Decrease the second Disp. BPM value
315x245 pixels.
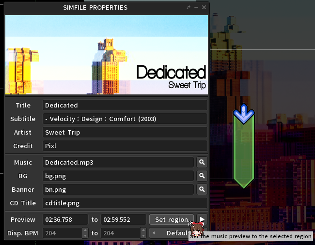tap(143, 236)
